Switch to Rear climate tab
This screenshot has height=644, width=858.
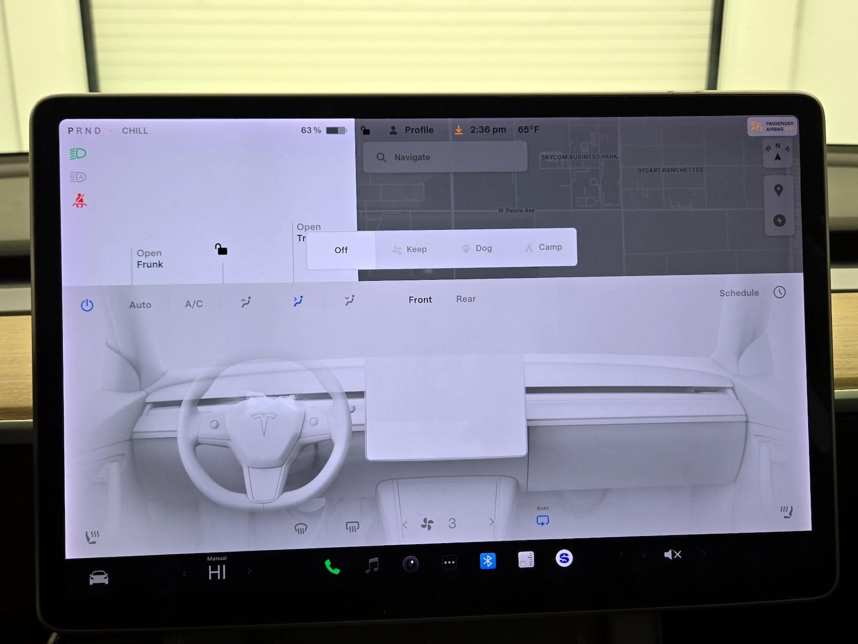pos(465,299)
